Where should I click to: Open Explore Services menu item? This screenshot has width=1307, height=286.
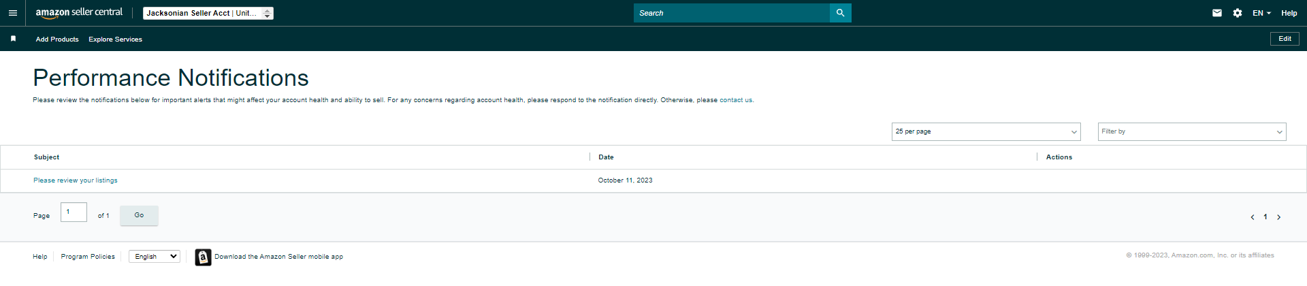(x=115, y=39)
